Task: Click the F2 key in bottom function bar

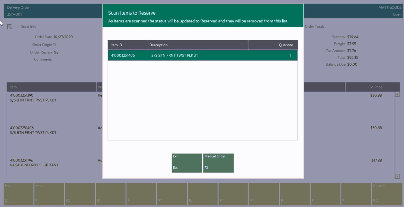Action: (x=80, y=194)
